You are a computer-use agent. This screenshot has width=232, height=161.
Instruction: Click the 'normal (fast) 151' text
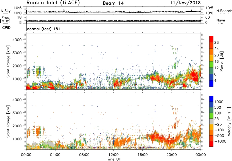[x=44, y=29]
